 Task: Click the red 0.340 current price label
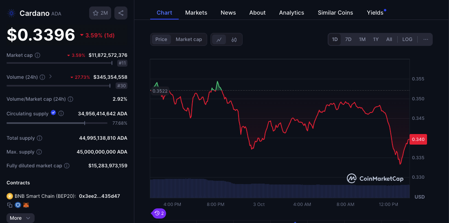(418, 139)
